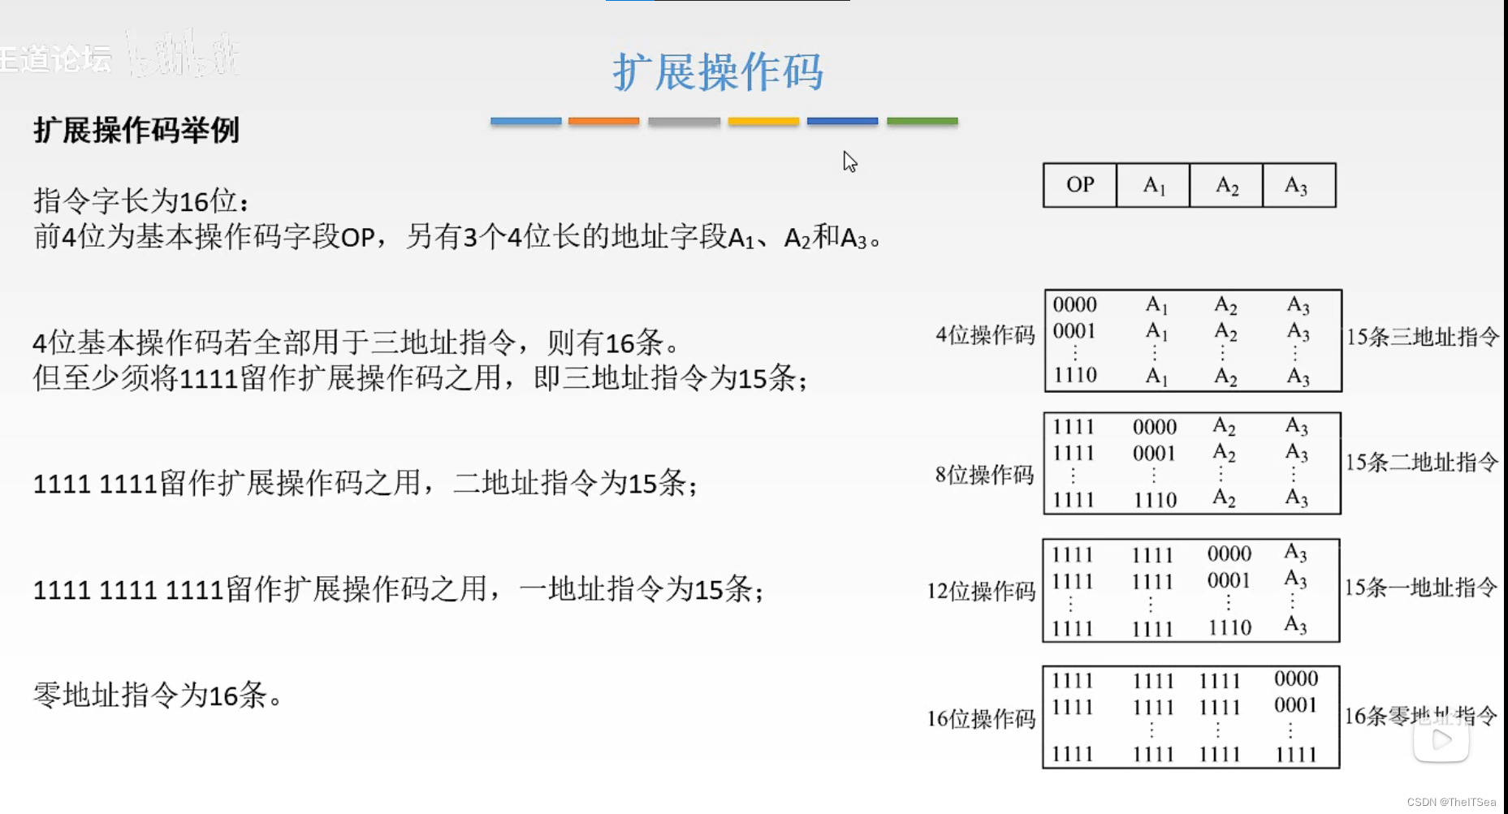1508x814 pixels.
Task: Click the line starting 前4位为基本操作码字段OP
Action: pos(457,237)
